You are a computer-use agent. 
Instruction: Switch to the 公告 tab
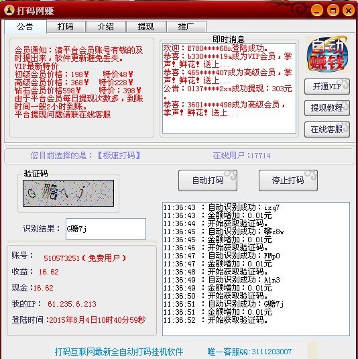[x=25, y=27]
